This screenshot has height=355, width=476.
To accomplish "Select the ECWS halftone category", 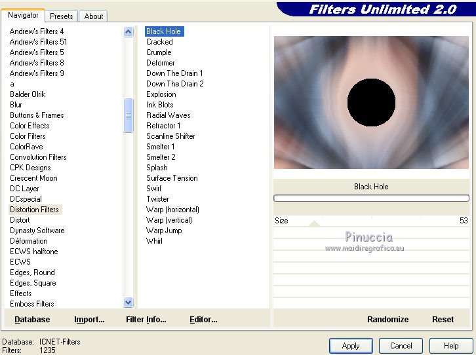I will point(33,252).
